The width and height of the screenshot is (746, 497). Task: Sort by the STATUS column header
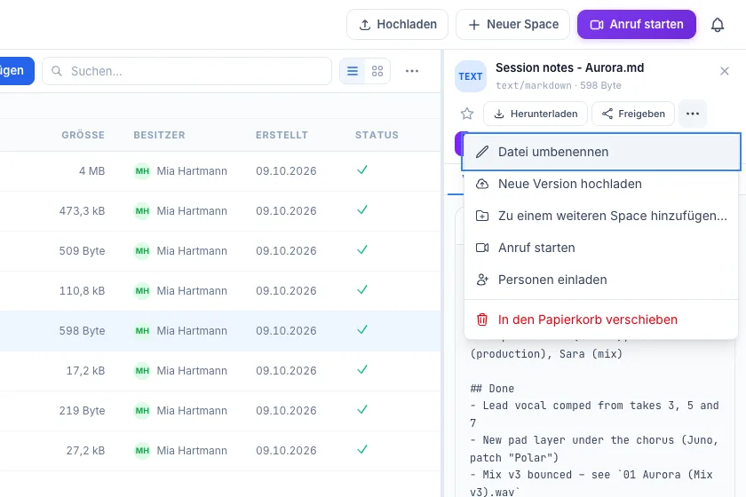pyautogui.click(x=377, y=135)
